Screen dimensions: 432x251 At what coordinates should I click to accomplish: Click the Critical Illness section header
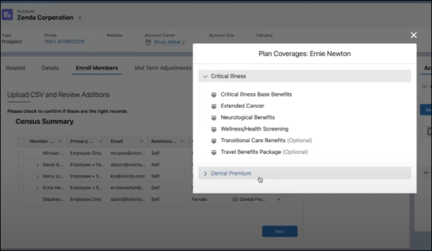(x=304, y=76)
